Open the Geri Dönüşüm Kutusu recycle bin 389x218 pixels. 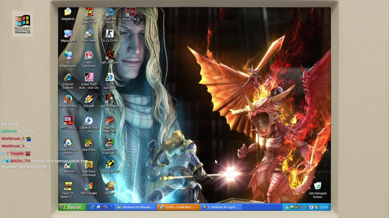tap(318, 190)
